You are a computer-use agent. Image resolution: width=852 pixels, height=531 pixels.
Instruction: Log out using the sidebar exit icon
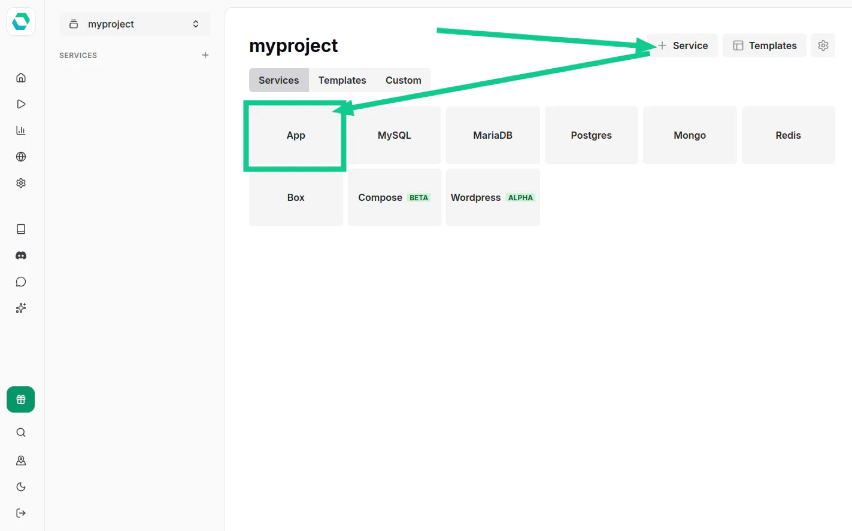pos(21,512)
